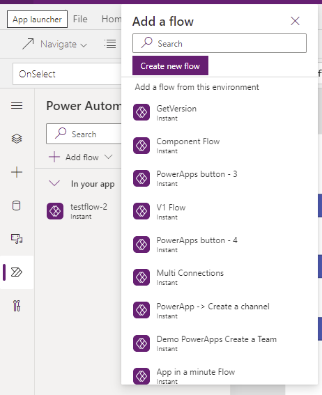Select the Power Automate sidebar icon

[x=17, y=272]
